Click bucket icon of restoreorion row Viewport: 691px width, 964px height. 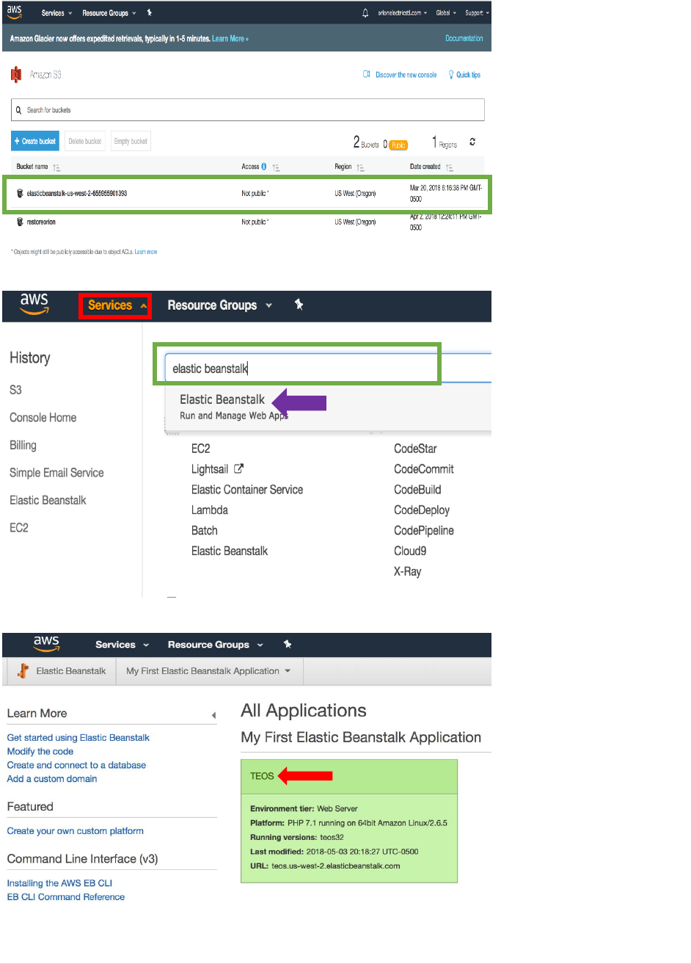pos(20,222)
